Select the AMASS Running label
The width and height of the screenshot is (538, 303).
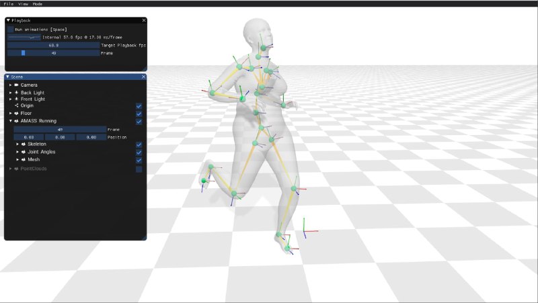pos(38,121)
